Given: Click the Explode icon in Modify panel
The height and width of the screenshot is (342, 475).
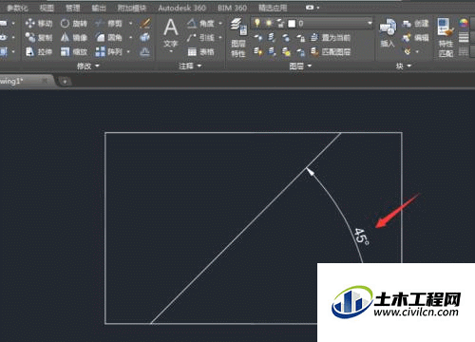Looking at the screenshot, I should [x=145, y=38].
